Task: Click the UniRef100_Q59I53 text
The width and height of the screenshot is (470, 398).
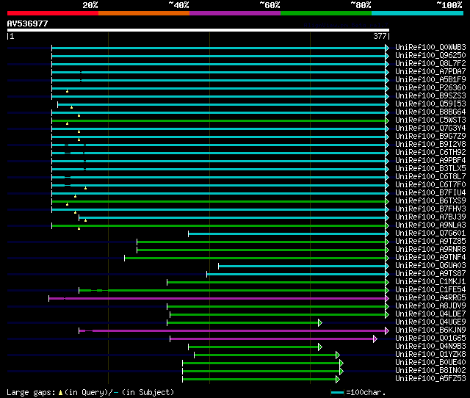Action: [430, 104]
